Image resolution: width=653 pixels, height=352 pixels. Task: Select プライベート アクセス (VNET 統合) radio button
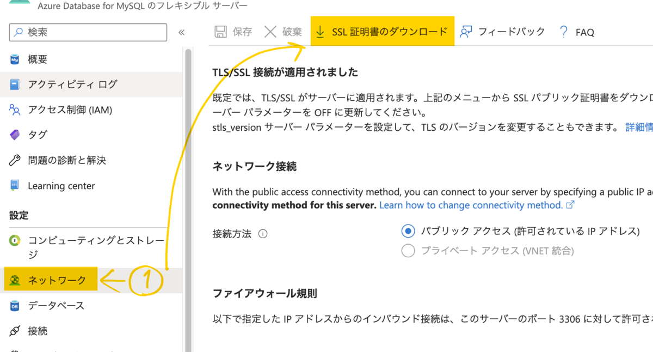(x=408, y=251)
